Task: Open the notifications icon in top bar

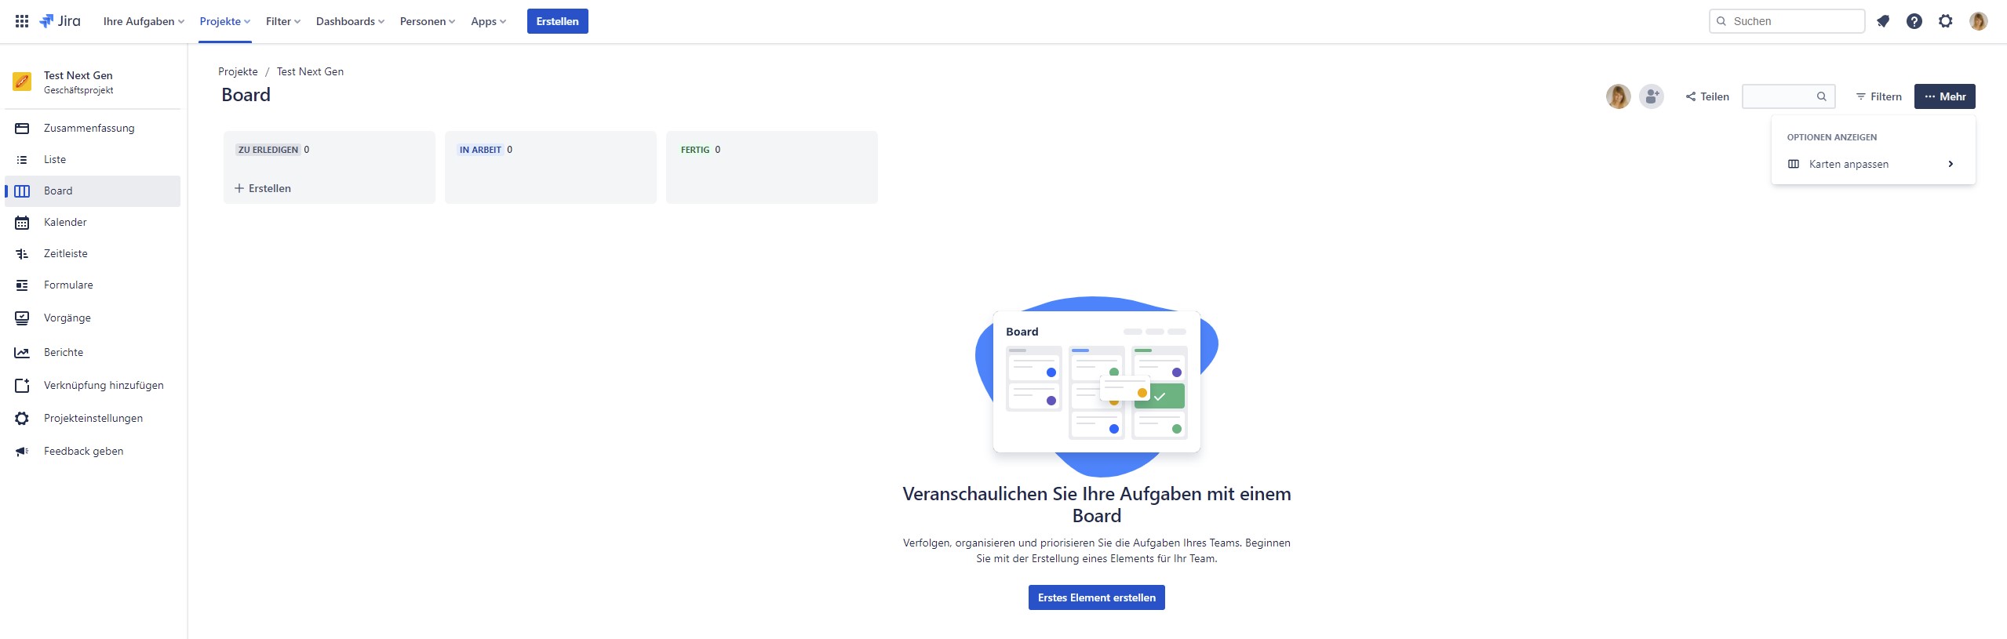Action: (x=1883, y=21)
